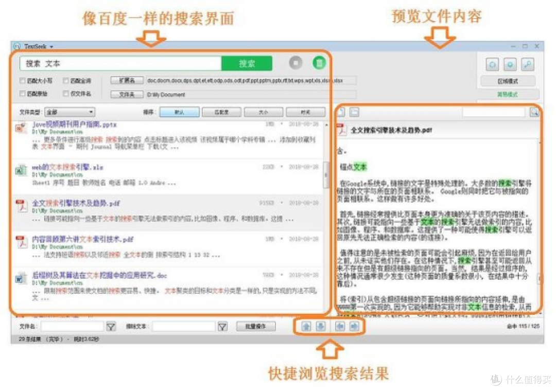Click the magnifier icon button above 区域模式
This screenshot has width=556, height=391.
point(528,64)
